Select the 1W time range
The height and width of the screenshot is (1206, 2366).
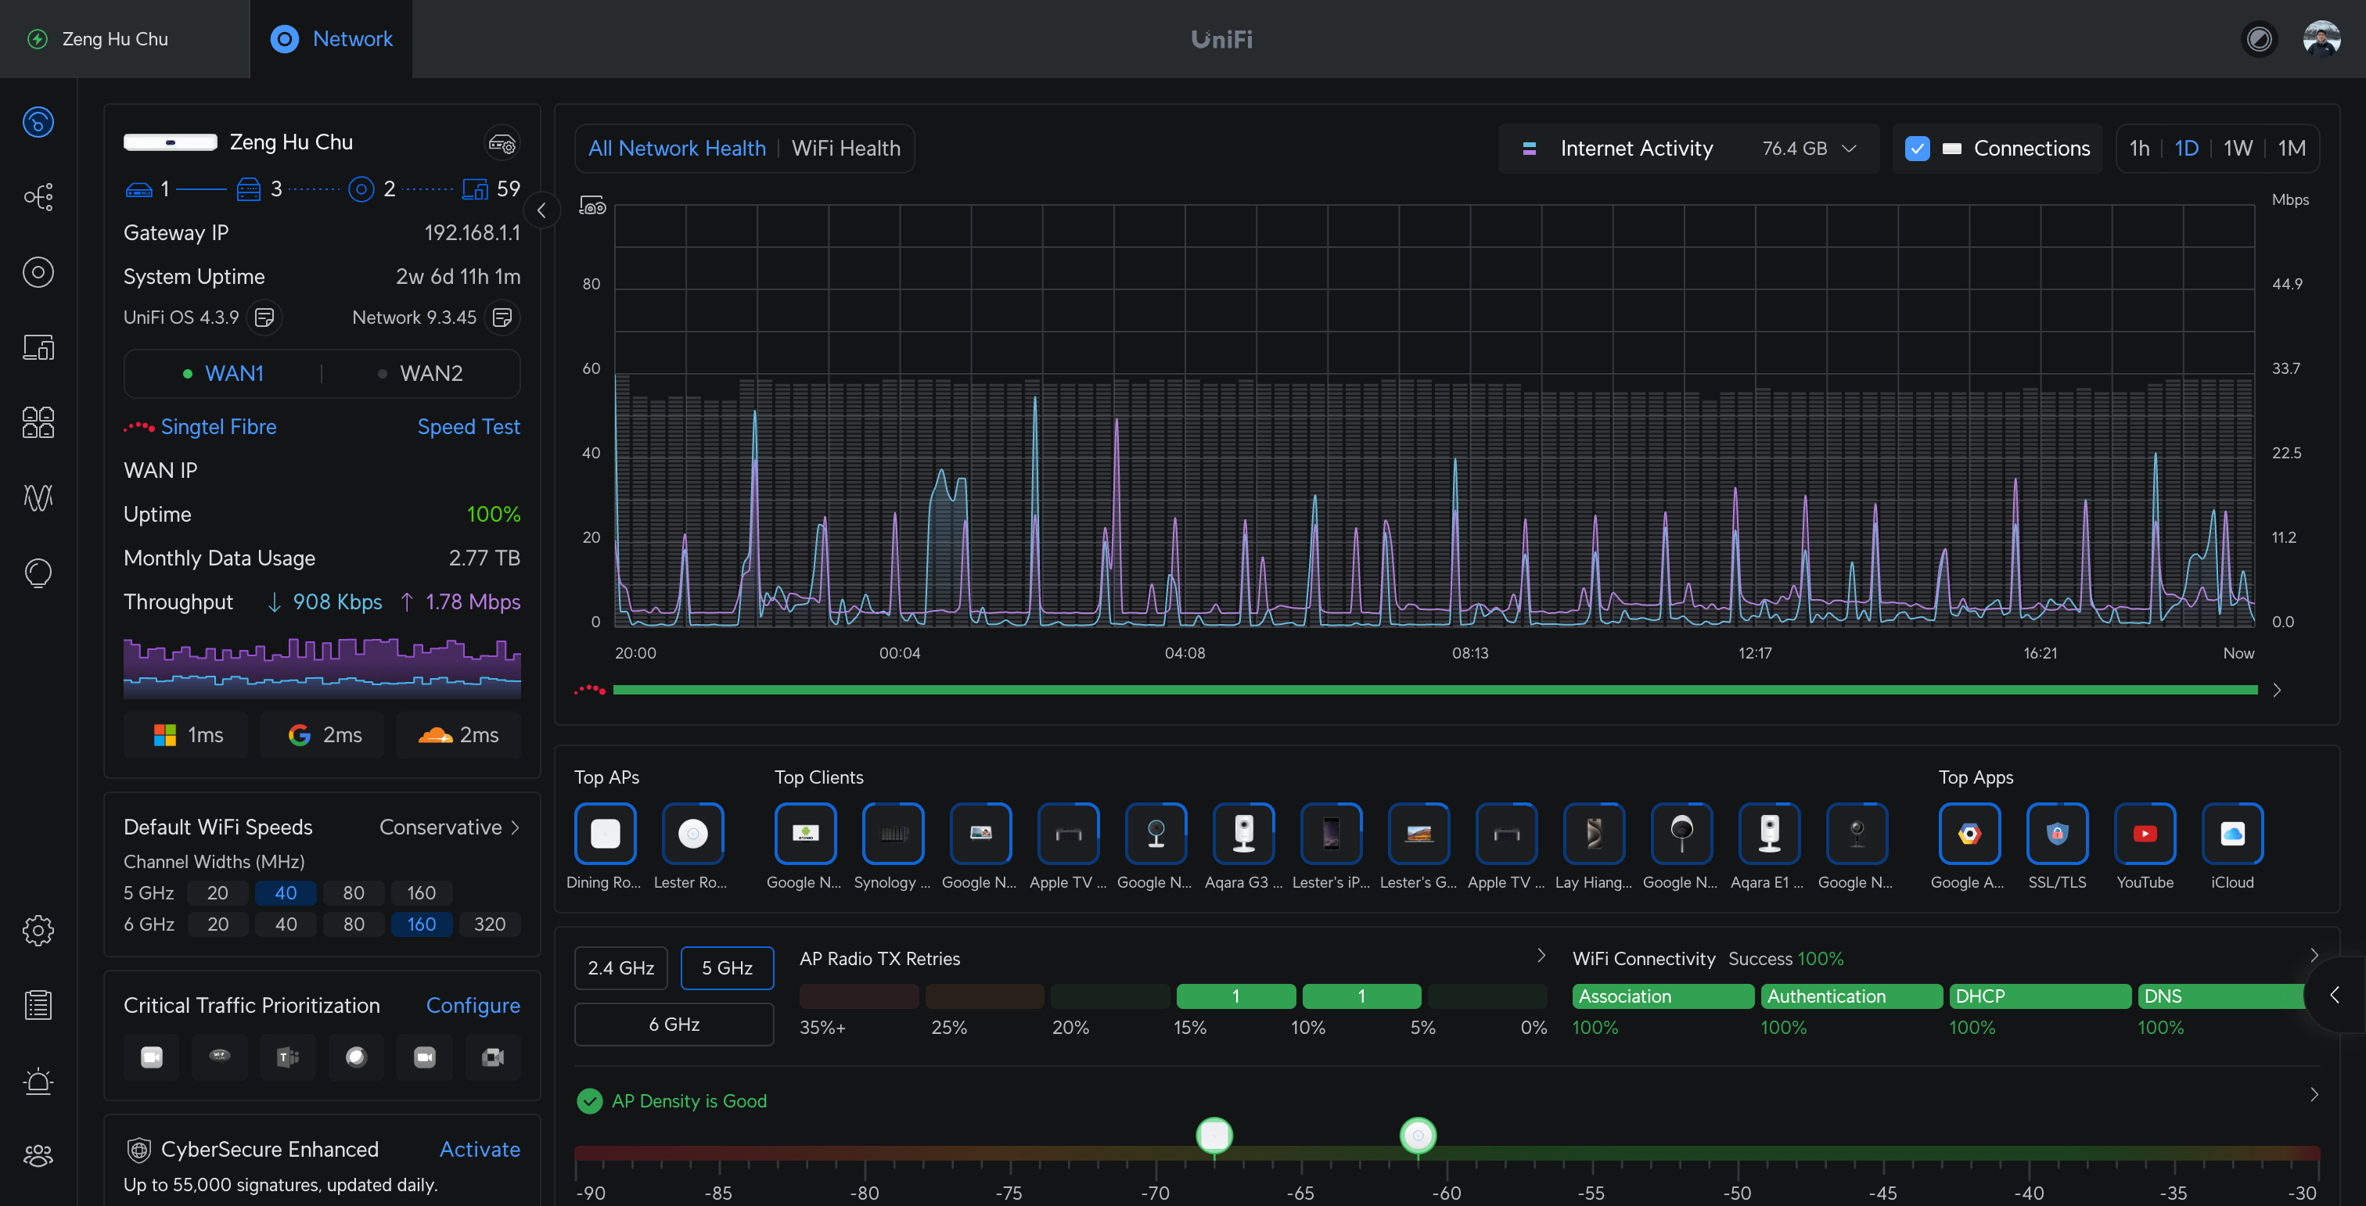2238,149
